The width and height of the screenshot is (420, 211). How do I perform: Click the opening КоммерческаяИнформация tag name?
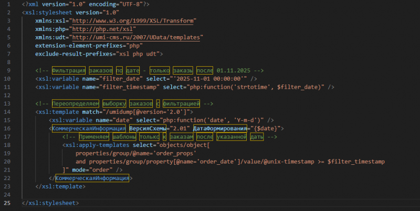tap(89, 128)
